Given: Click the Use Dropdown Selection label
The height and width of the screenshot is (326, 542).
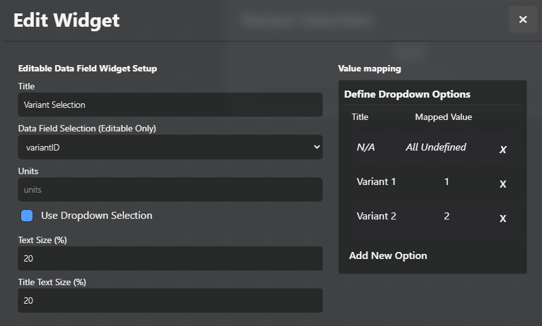Looking at the screenshot, I should coord(97,216).
